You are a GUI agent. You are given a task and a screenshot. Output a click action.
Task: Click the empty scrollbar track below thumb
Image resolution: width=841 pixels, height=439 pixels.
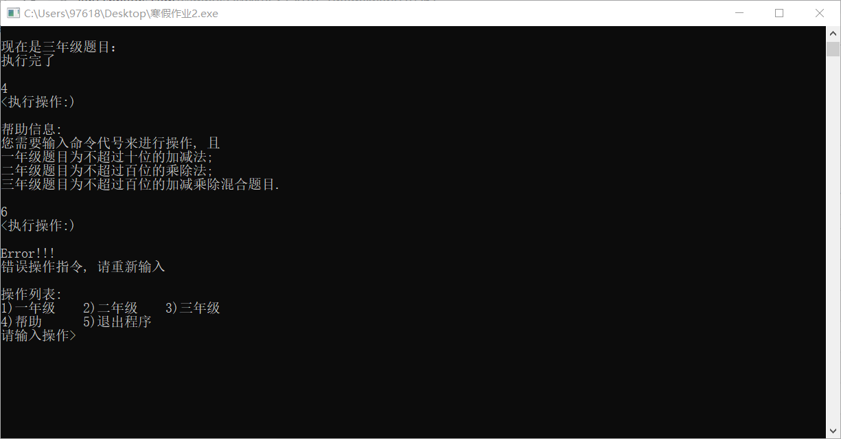(x=833, y=240)
